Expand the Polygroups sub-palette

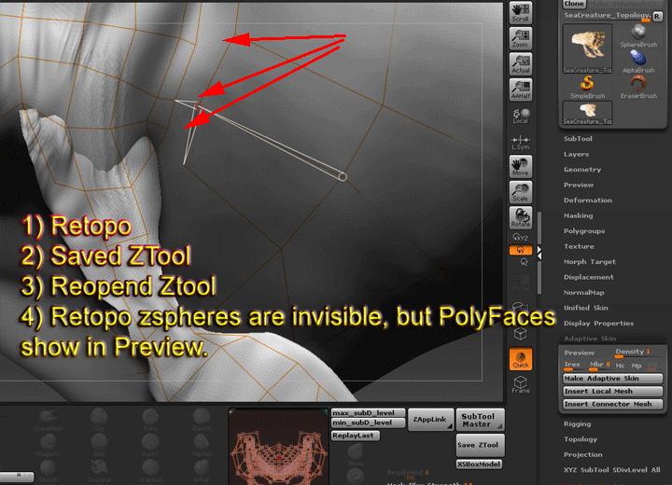pos(584,231)
